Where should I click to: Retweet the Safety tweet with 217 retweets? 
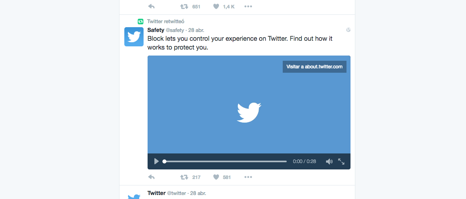184,177
